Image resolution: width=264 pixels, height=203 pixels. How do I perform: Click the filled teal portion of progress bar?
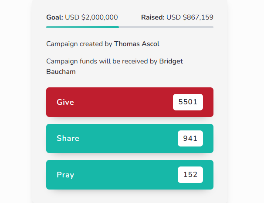coord(82,27)
